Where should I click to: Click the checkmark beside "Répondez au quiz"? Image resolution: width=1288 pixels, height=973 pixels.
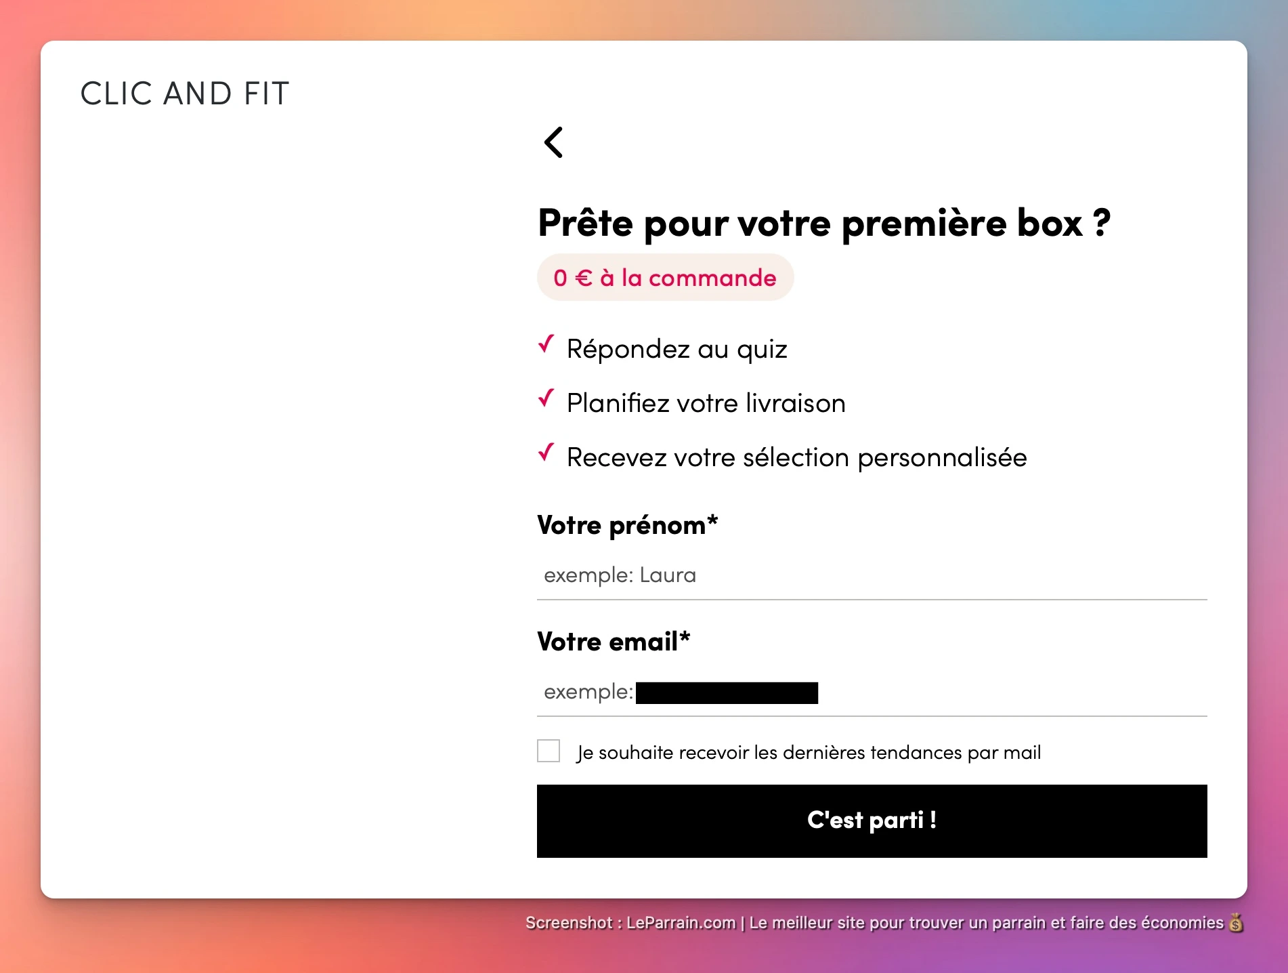click(x=546, y=344)
